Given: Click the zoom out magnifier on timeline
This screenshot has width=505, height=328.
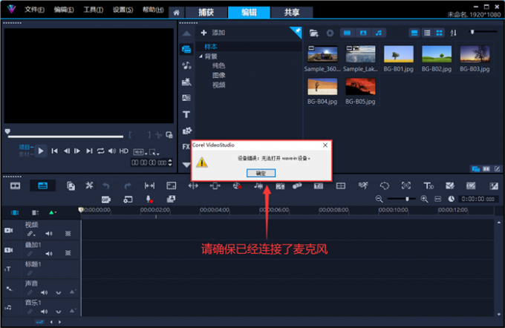Looking at the screenshot, I should [379, 199].
